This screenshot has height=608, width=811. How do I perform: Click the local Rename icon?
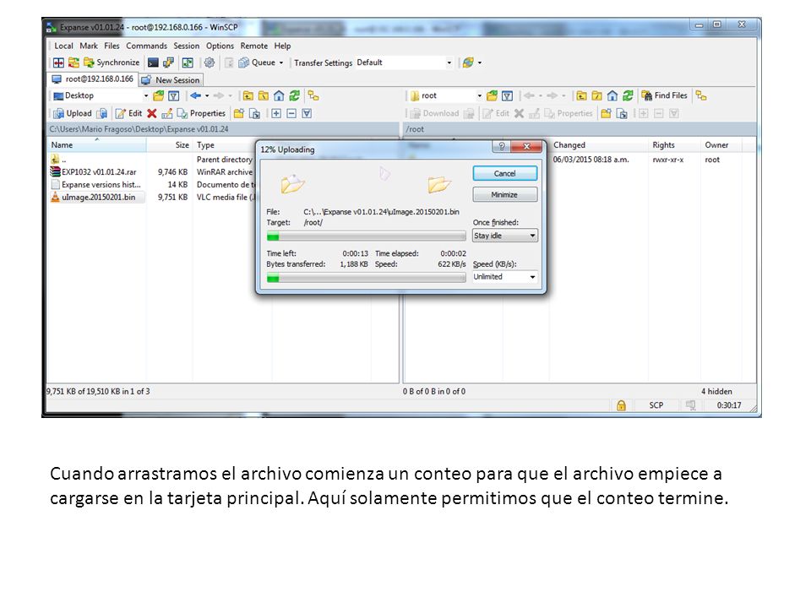pyautogui.click(x=167, y=113)
